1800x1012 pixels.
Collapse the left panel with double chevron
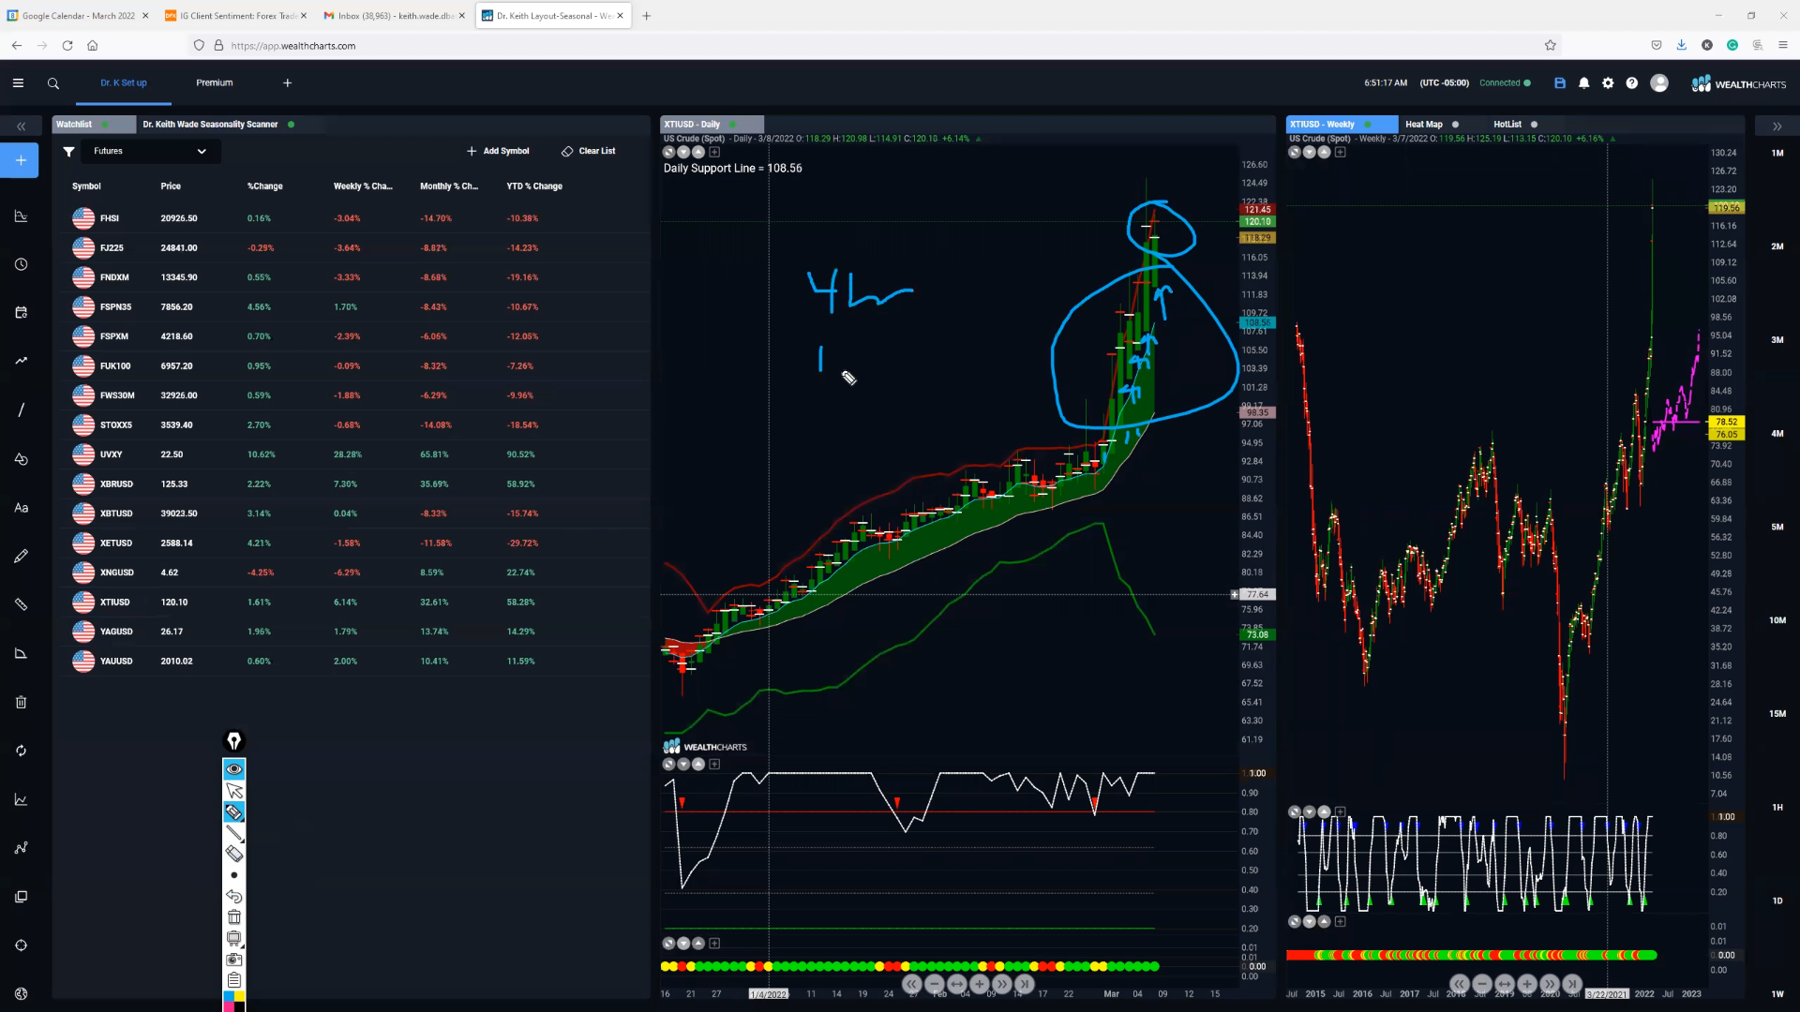[x=21, y=126]
